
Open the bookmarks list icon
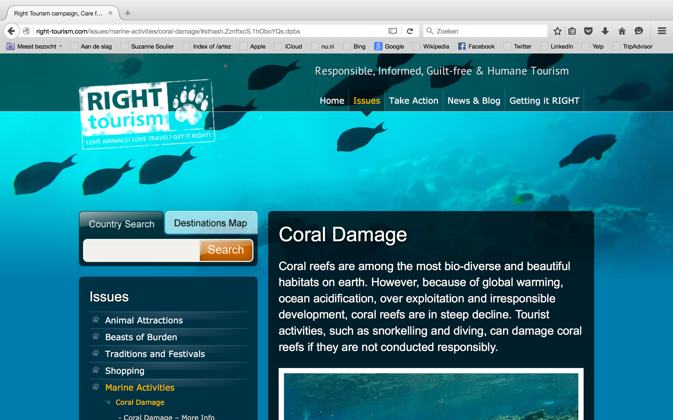point(572,31)
